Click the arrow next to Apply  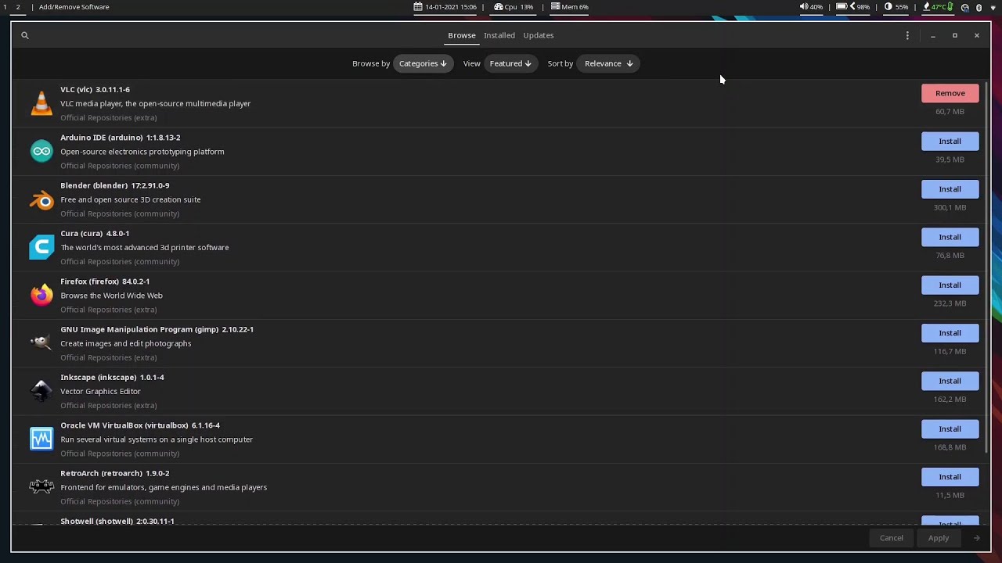pos(976,538)
